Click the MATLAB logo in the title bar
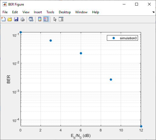 coord(5,4)
